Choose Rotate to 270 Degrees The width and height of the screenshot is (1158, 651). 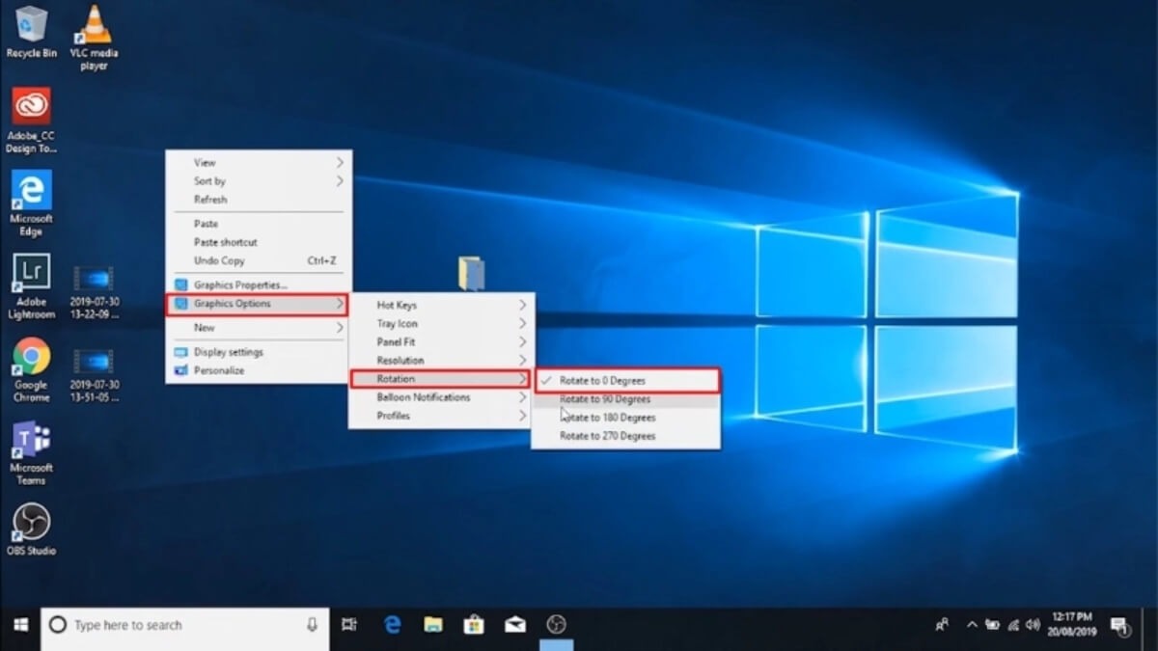click(625, 436)
